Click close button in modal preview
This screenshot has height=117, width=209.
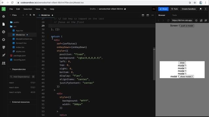point(182,63)
